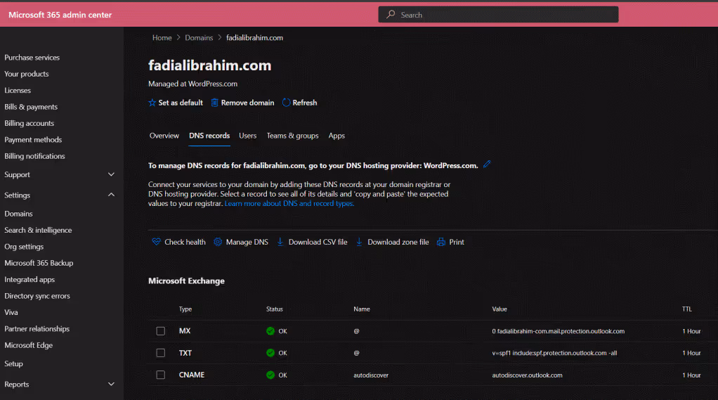Open Bills & payments in the sidebar
The width and height of the screenshot is (718, 400).
coord(31,107)
